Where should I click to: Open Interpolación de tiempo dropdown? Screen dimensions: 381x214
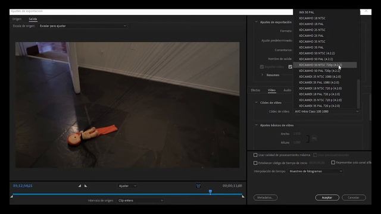coord(316,171)
